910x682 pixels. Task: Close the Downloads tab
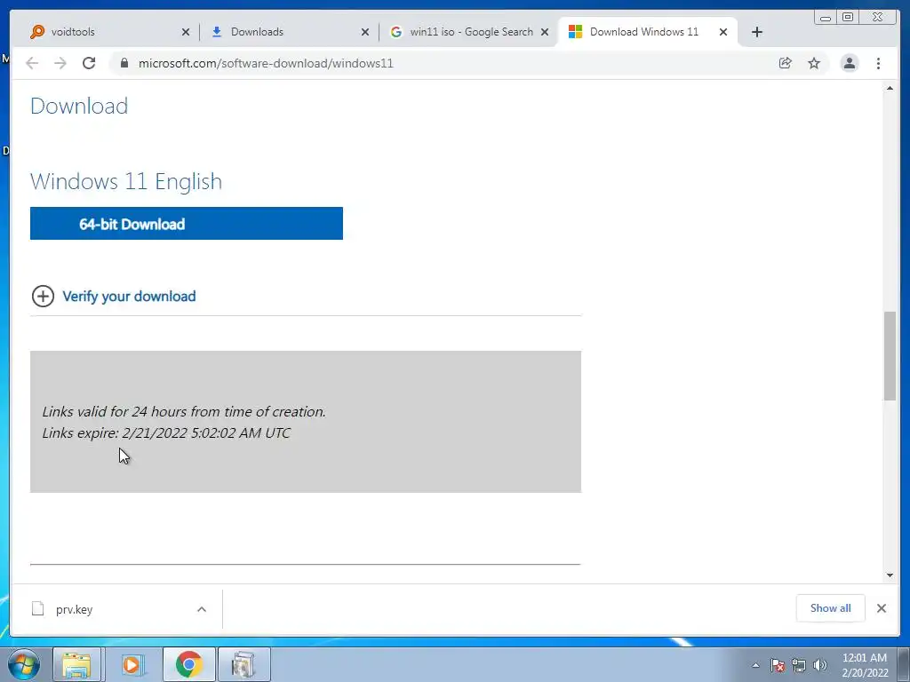[x=365, y=32]
